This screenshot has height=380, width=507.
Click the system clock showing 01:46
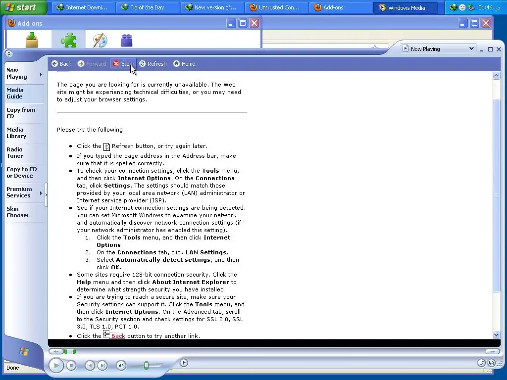point(489,7)
